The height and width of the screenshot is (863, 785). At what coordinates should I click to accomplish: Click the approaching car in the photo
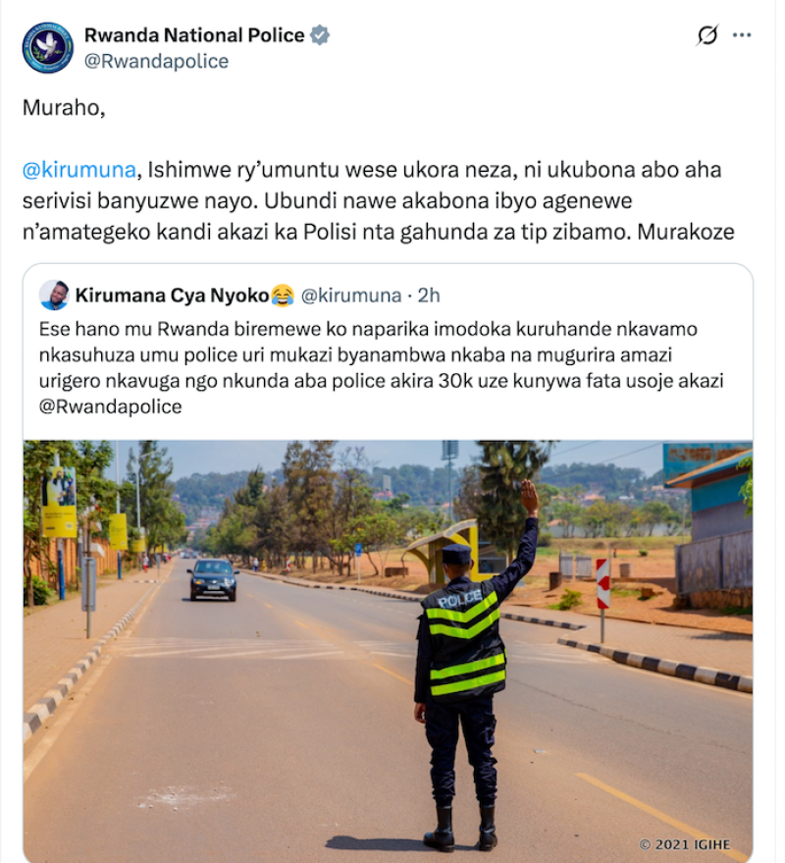(x=213, y=579)
